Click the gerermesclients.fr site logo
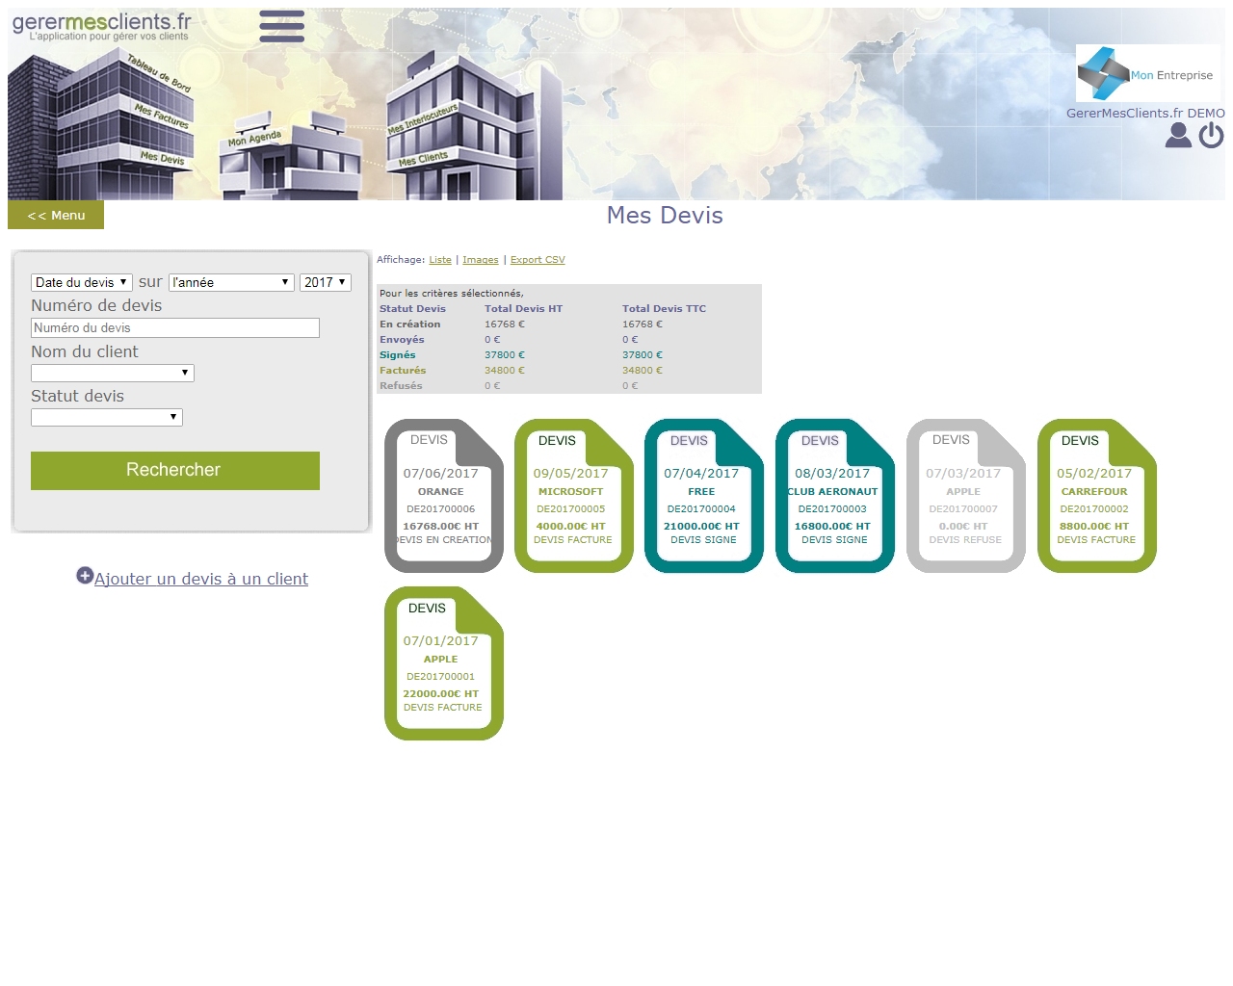Viewport: 1233px width, 986px height. pyautogui.click(x=101, y=26)
